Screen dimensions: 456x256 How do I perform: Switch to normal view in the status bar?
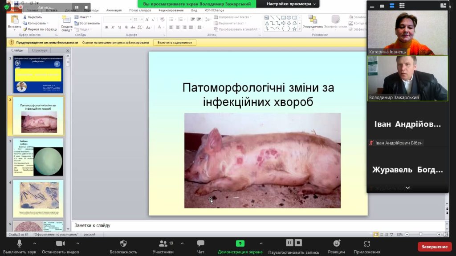(376, 235)
